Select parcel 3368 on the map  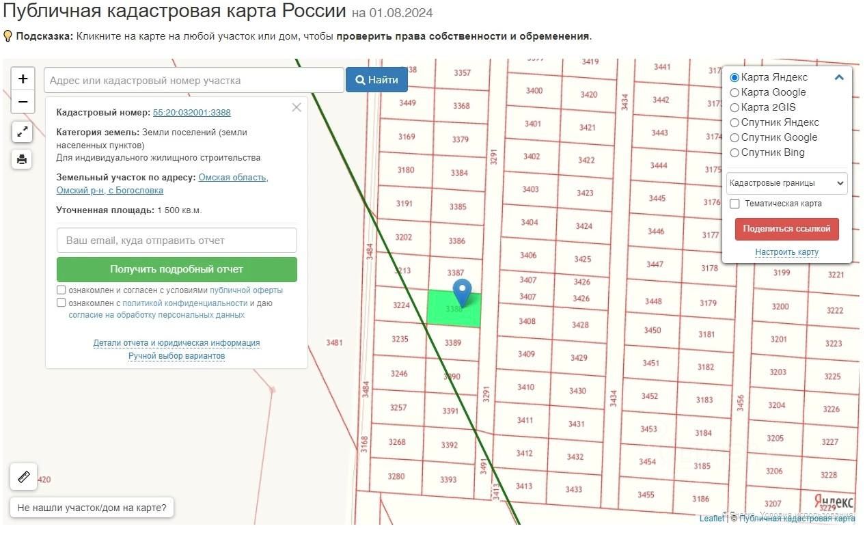[x=461, y=106]
